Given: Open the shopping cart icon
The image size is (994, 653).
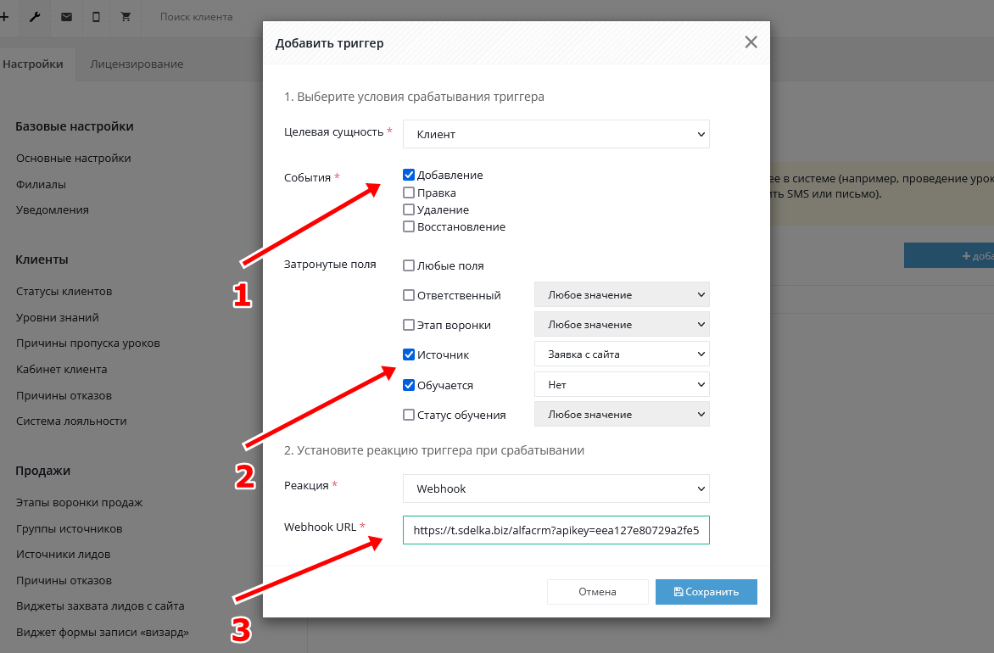Looking at the screenshot, I should 126,17.
